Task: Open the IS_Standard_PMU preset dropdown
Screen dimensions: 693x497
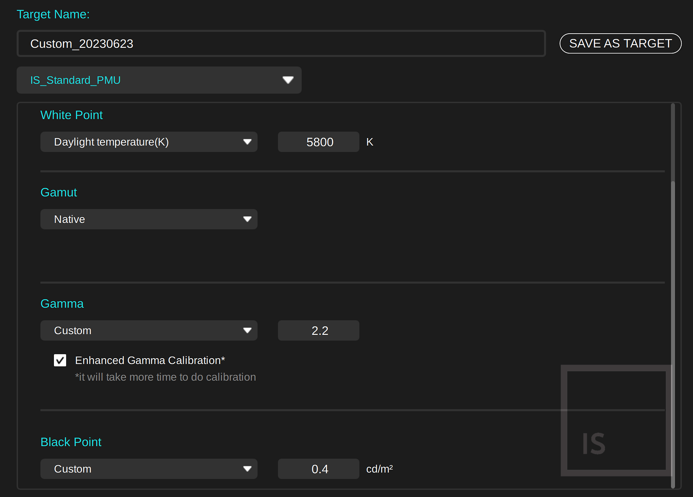Action: point(159,80)
